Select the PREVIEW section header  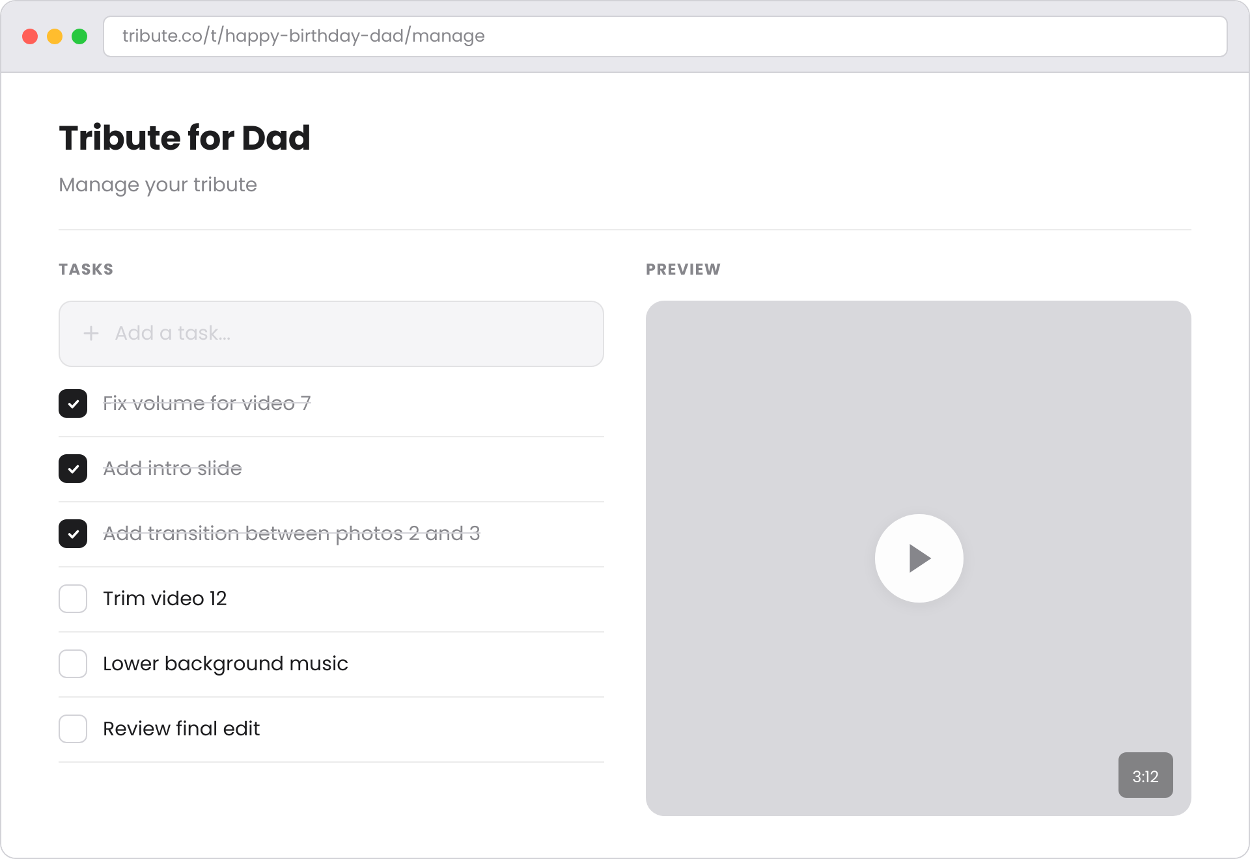point(683,269)
